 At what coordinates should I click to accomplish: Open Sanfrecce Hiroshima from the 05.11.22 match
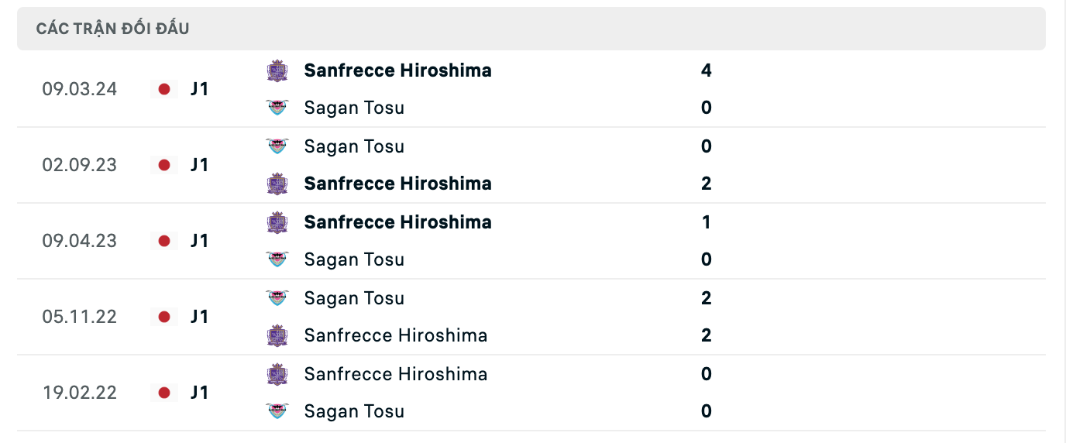[396, 335]
